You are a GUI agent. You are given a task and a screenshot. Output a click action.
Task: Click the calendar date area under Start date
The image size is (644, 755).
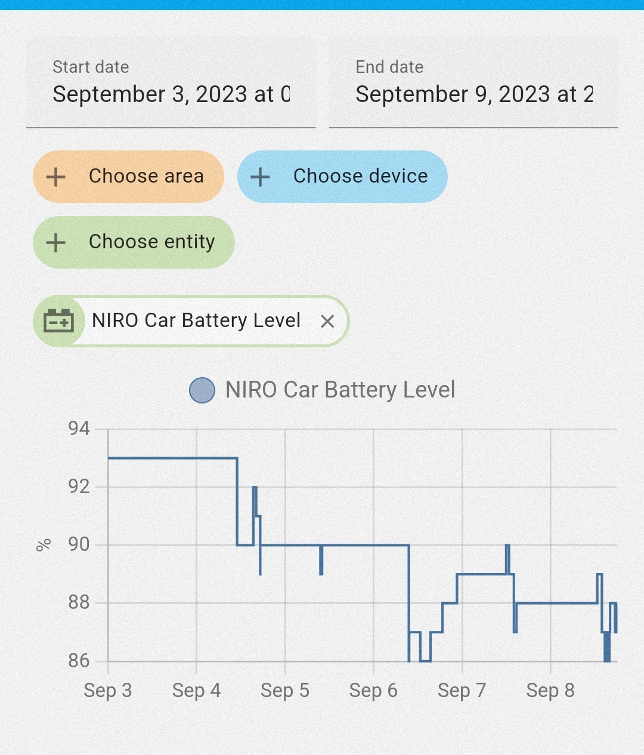coord(172,94)
